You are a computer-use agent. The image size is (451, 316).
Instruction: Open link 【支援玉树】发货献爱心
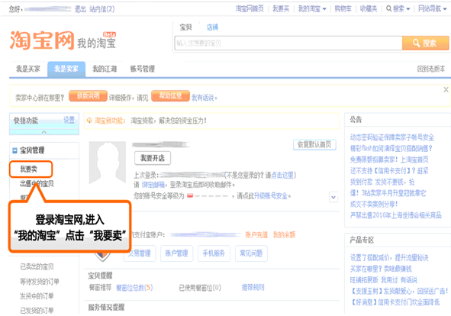(398, 292)
